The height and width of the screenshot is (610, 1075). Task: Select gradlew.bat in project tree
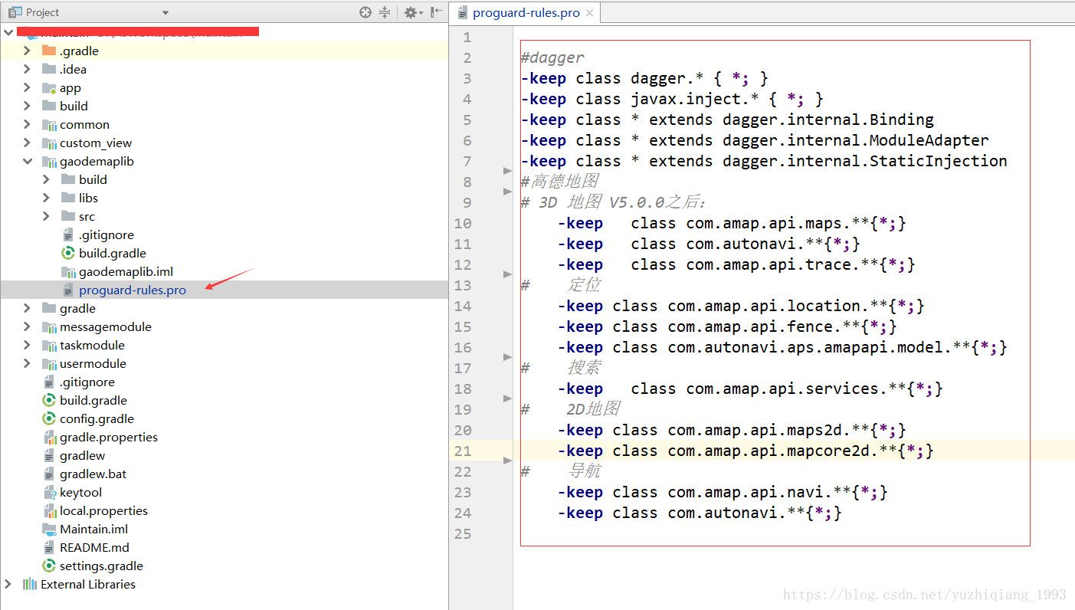(93, 474)
